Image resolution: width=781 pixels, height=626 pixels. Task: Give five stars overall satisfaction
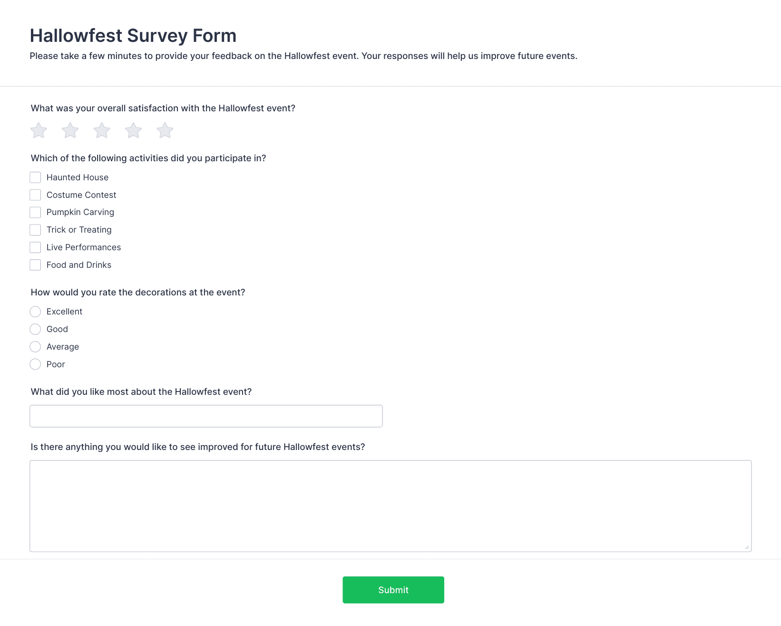[165, 130]
